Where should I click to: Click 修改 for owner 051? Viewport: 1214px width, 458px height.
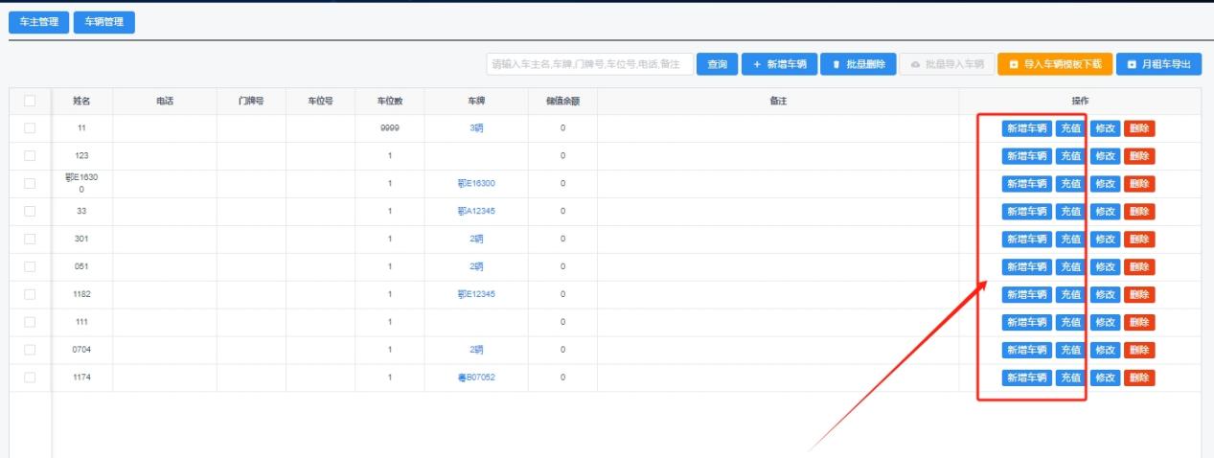pos(1105,267)
